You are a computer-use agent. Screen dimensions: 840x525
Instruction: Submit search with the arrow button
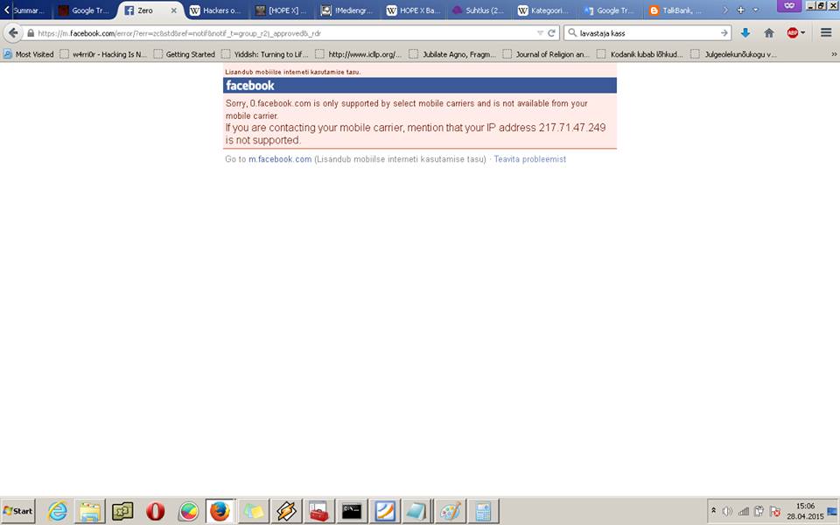724,33
